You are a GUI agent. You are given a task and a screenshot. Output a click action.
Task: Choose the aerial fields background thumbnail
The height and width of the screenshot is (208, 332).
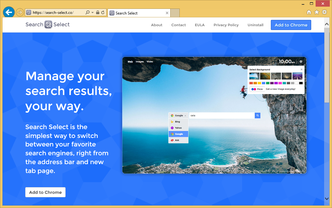click(265, 76)
